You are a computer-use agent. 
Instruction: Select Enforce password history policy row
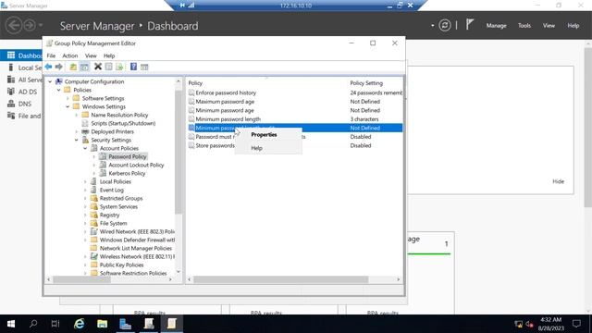pos(295,92)
